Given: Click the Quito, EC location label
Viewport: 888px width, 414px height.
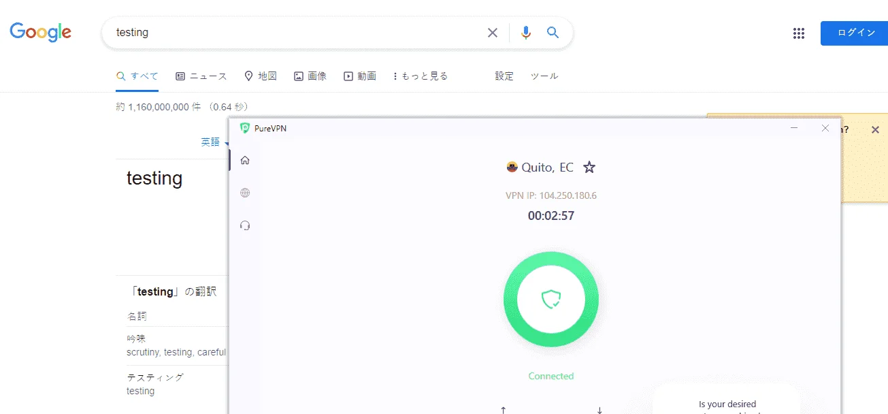Looking at the screenshot, I should pyautogui.click(x=548, y=168).
